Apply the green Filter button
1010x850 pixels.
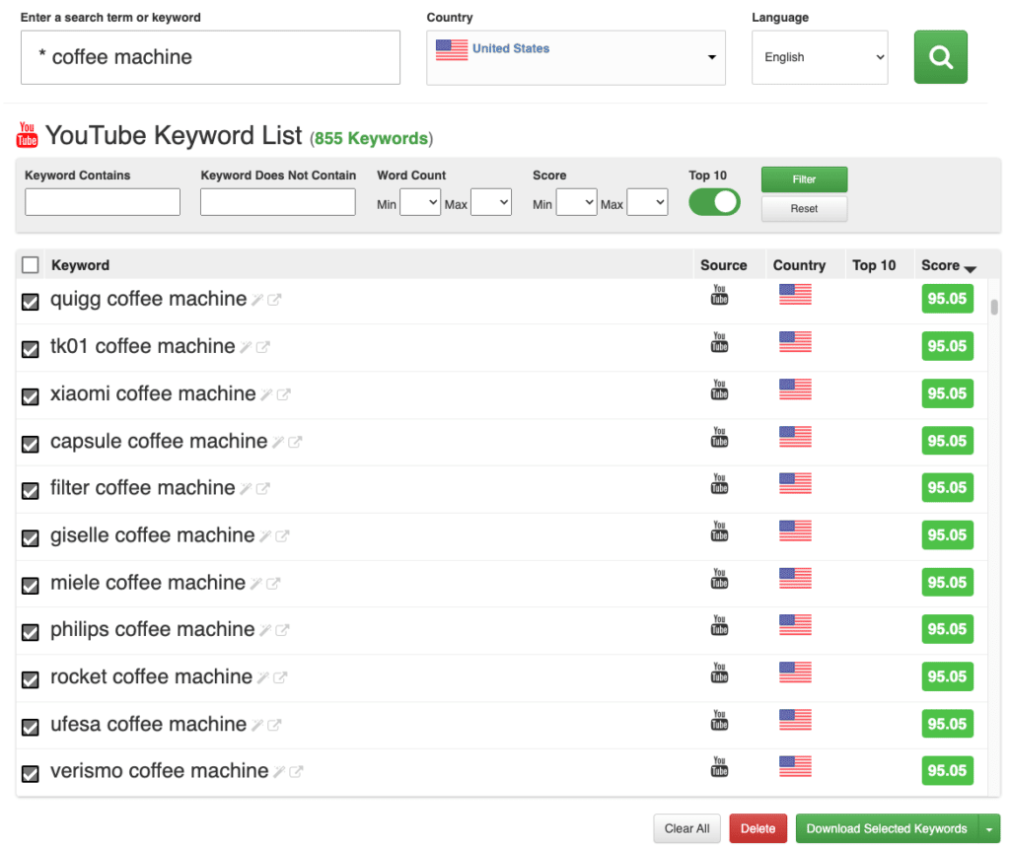point(804,179)
